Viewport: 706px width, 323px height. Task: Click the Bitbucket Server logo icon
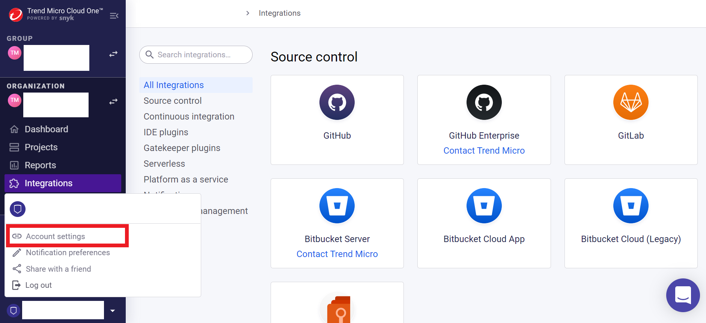(337, 206)
